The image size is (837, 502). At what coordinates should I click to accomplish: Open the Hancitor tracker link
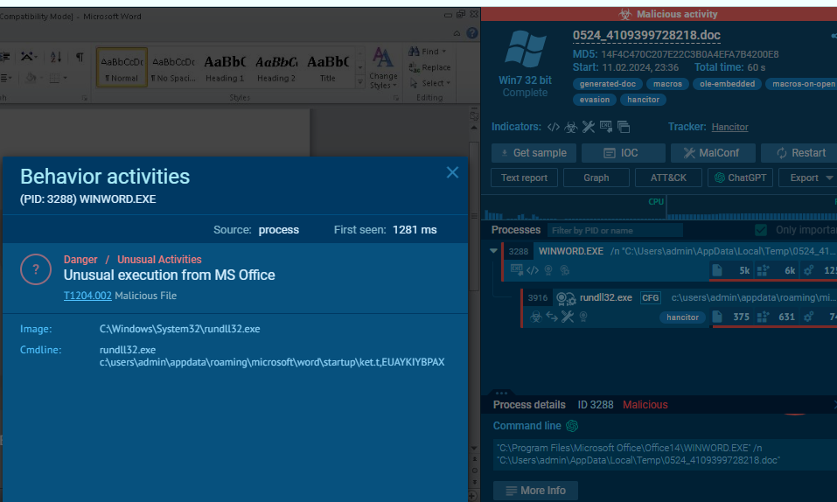729,127
